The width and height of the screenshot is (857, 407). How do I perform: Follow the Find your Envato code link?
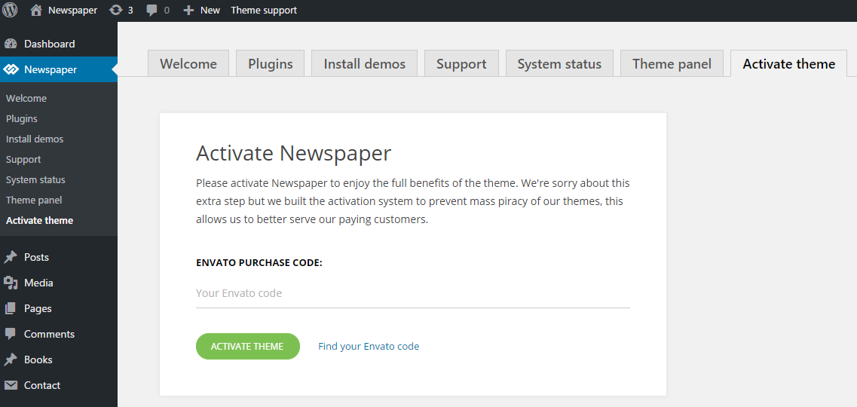[x=369, y=347]
